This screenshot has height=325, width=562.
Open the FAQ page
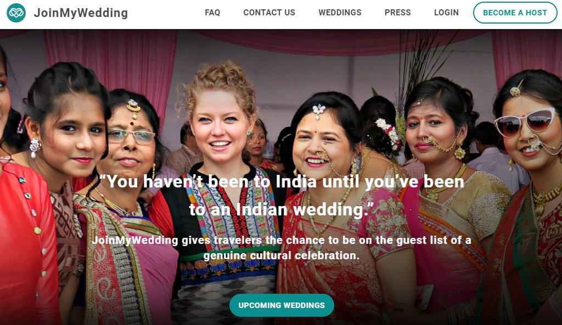pos(212,13)
